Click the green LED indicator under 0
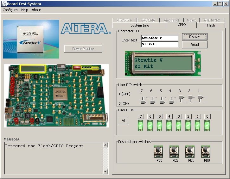The width and height of the screenshot is (230, 179). (207, 126)
